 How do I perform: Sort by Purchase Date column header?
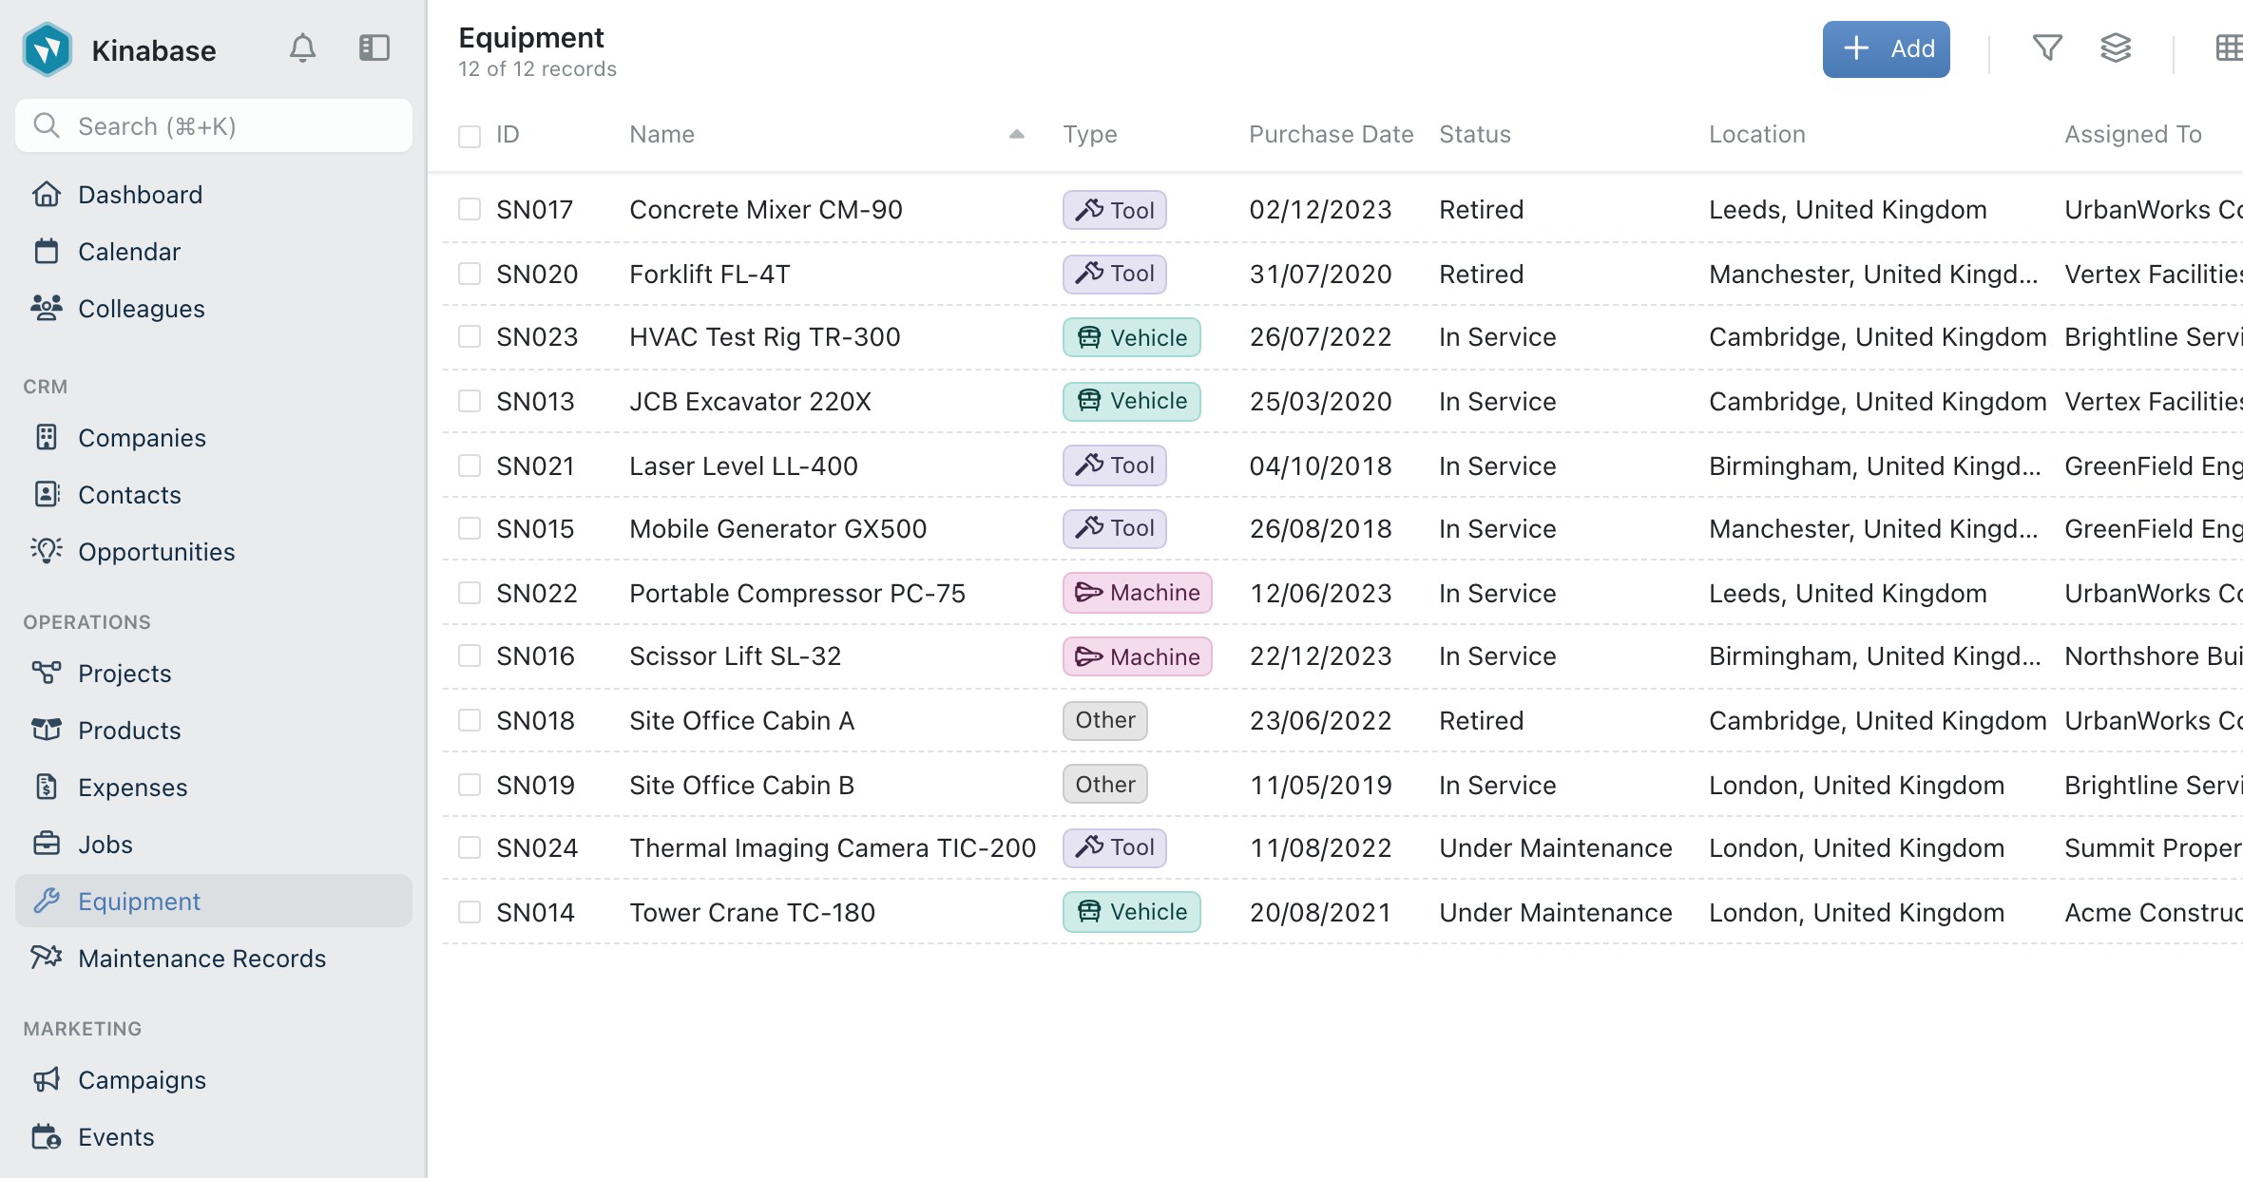[x=1331, y=135]
